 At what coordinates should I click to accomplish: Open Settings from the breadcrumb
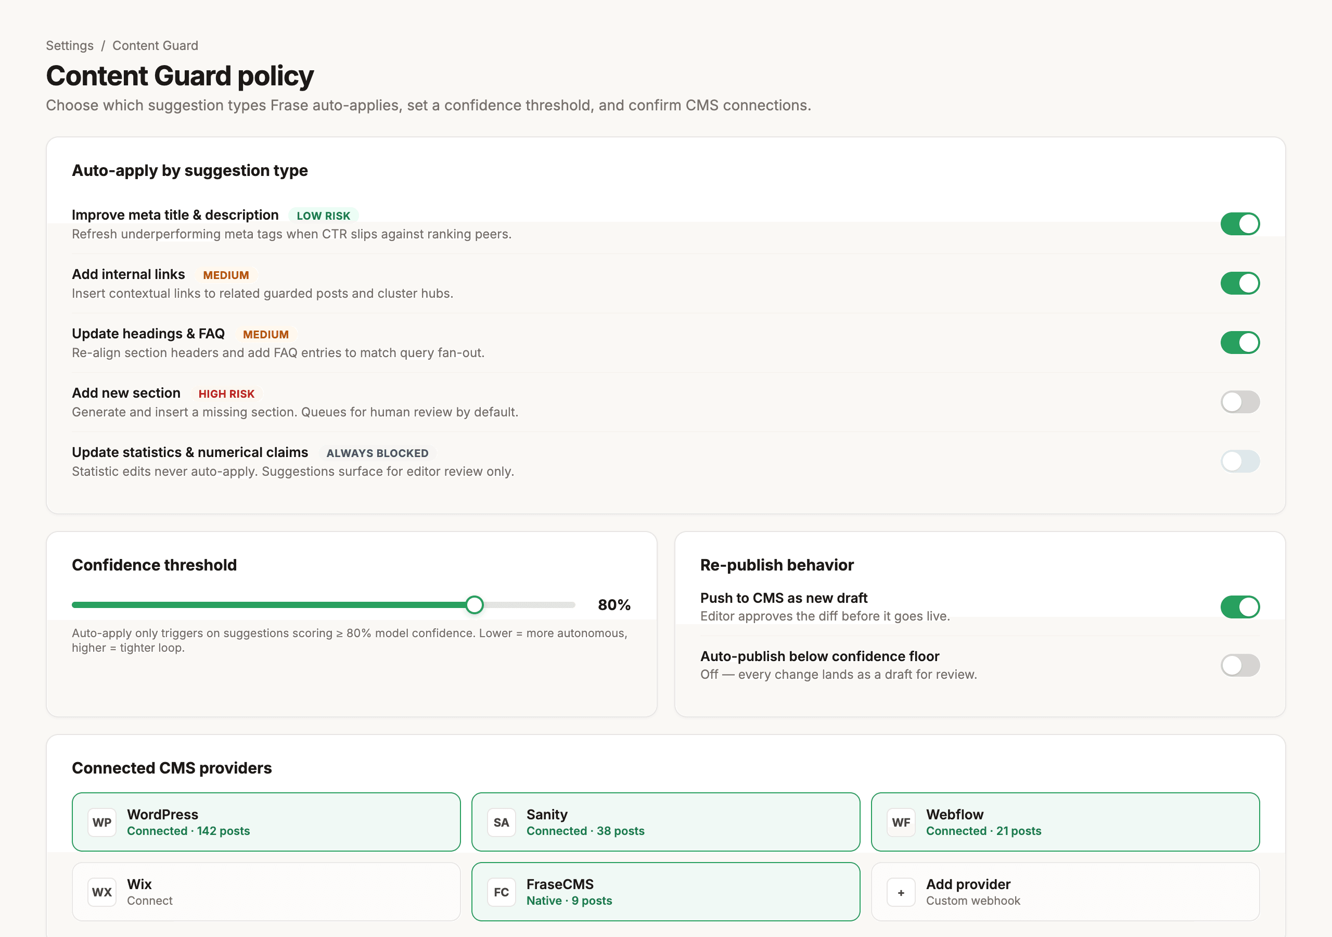coord(69,45)
